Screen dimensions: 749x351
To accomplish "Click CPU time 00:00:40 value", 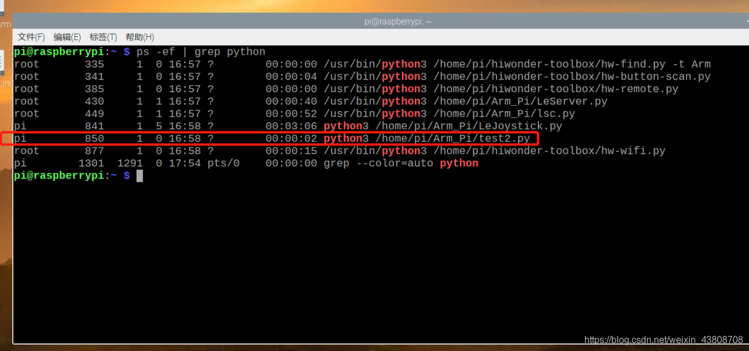I will click(x=291, y=101).
